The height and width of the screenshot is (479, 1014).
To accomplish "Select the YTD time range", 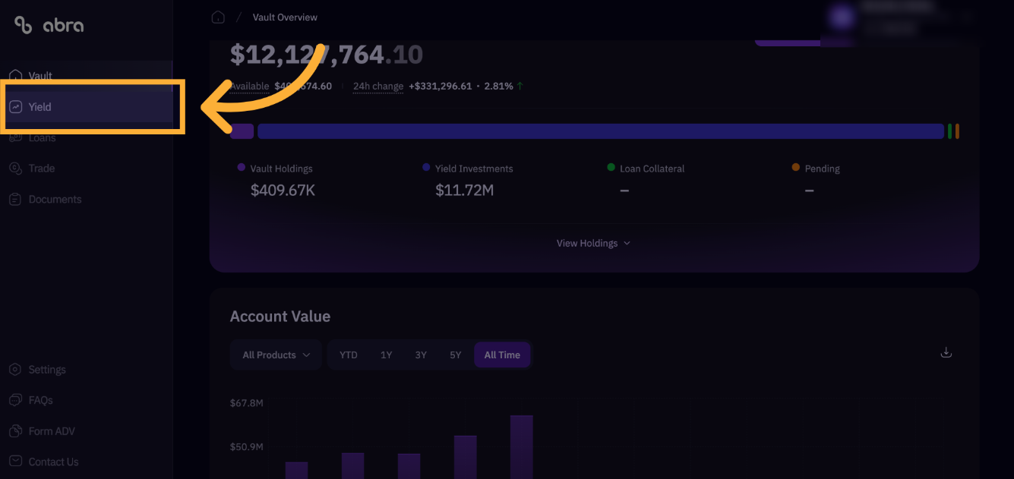I will pyautogui.click(x=349, y=355).
